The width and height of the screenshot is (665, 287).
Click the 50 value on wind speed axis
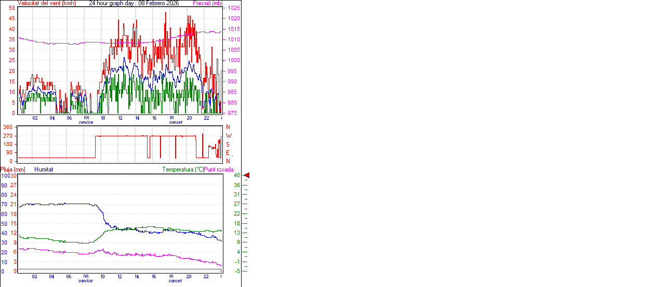[12, 8]
